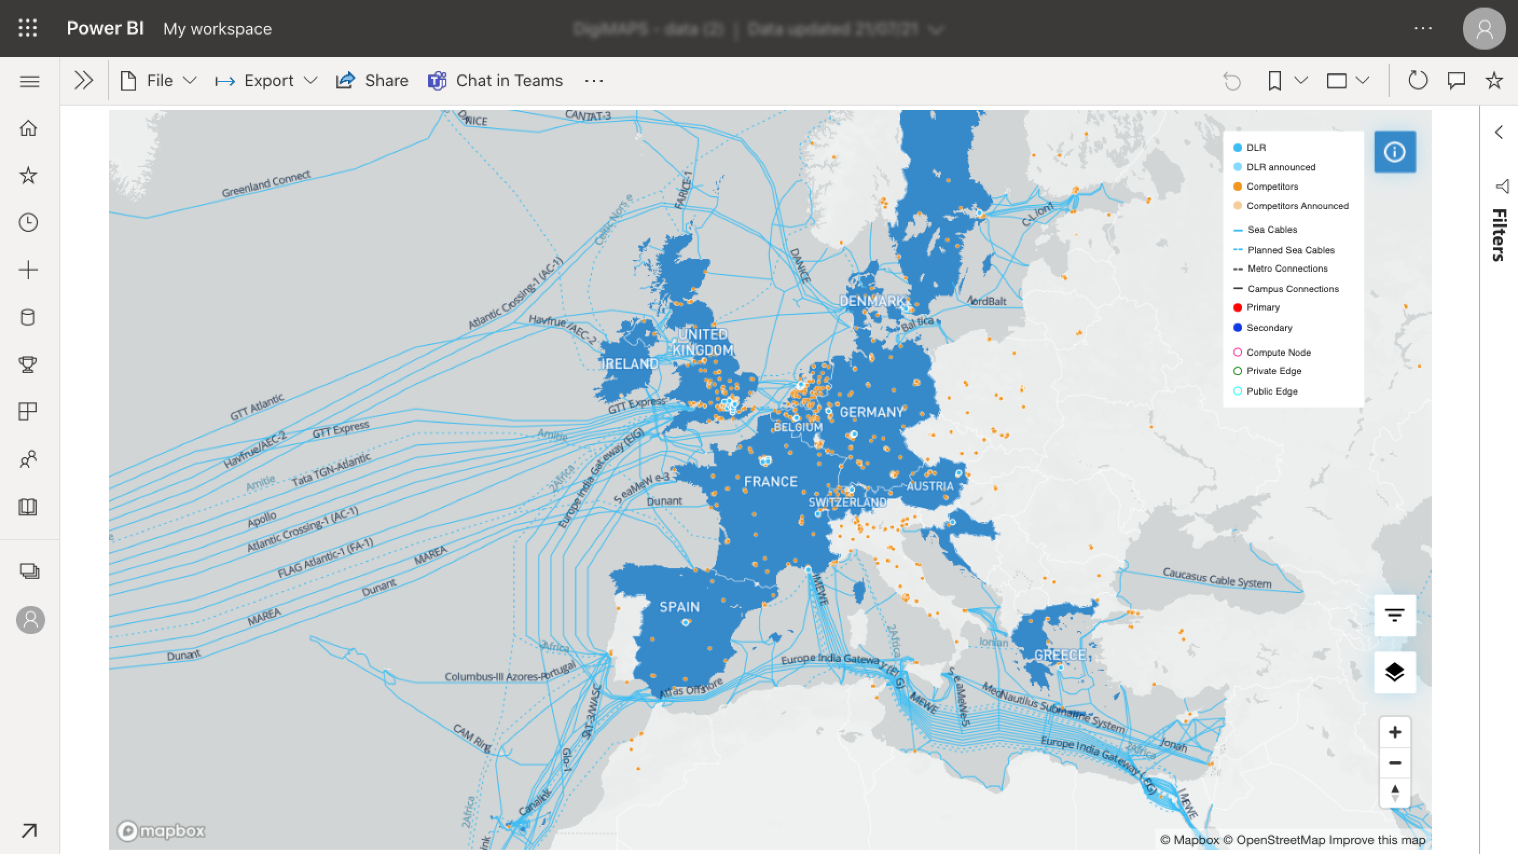Open My workspace avatar in sidebar

(x=31, y=619)
